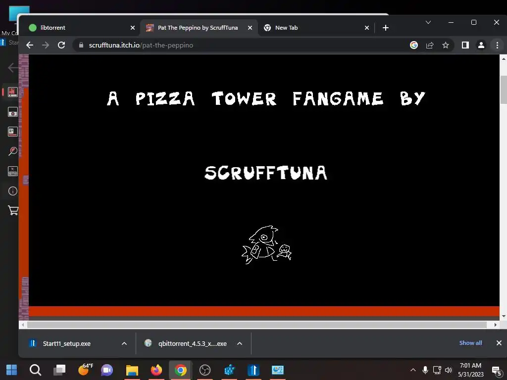507x380 pixels.
Task: Close the libtorrent tab
Action: point(133,28)
